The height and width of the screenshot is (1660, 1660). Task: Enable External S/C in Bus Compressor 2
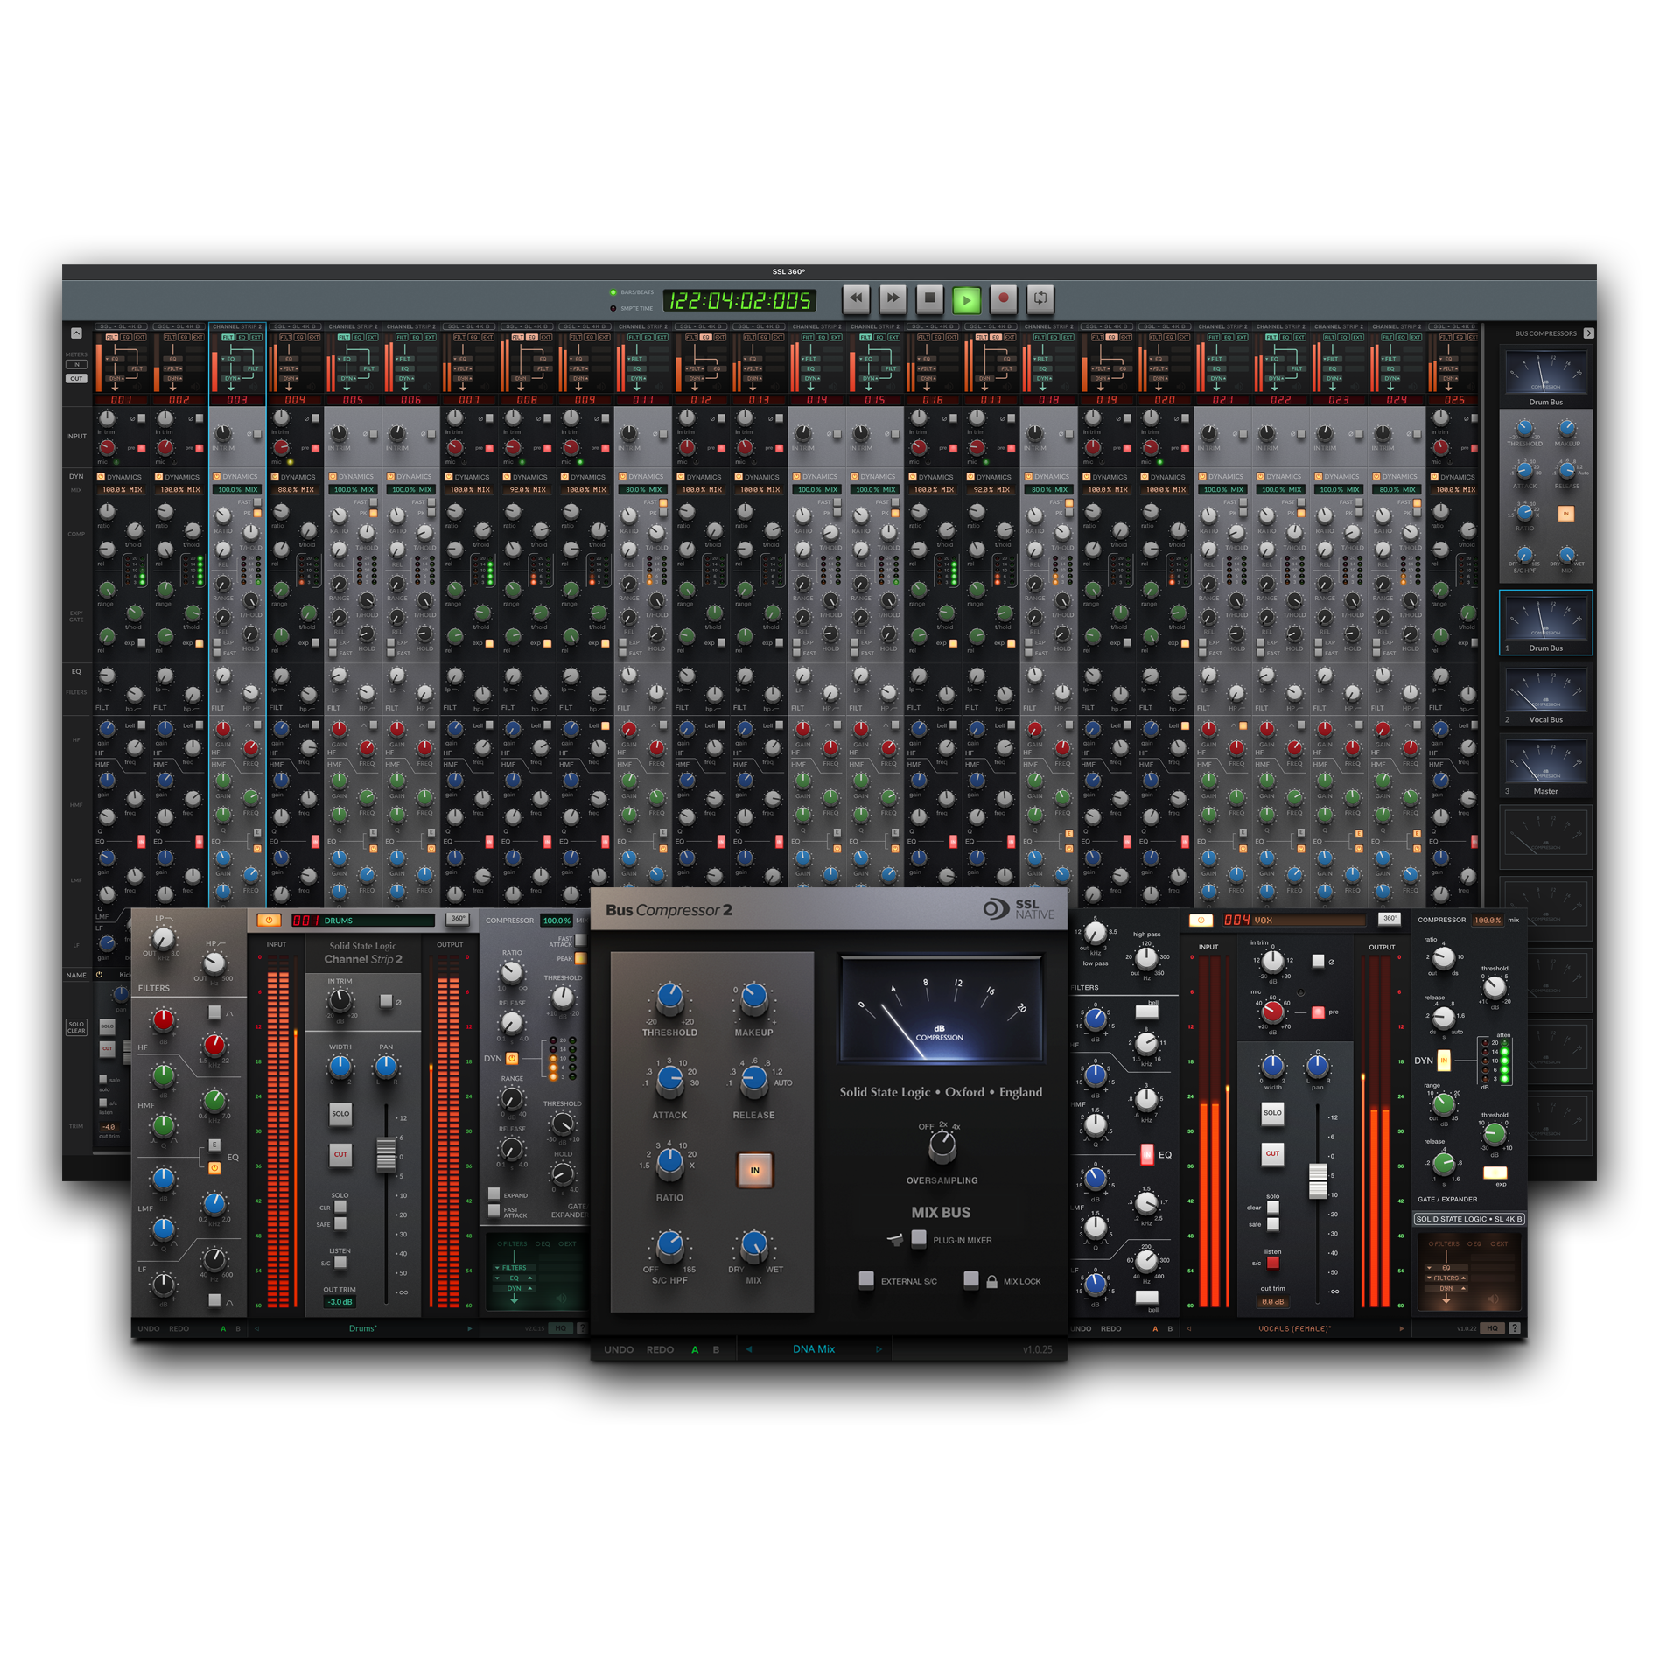pyautogui.click(x=866, y=1280)
